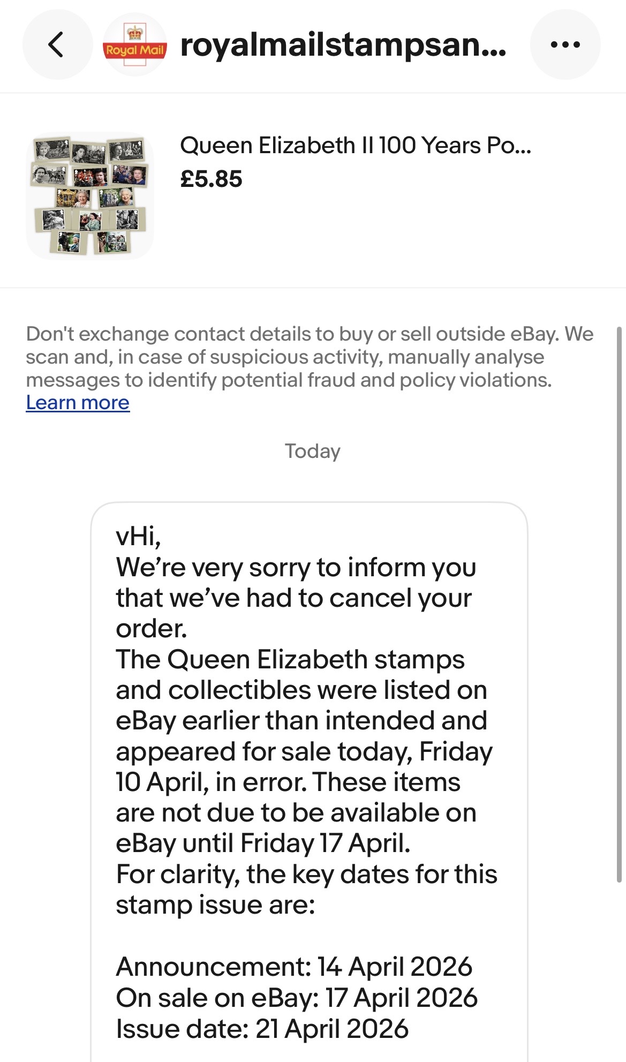Image resolution: width=626 pixels, height=1062 pixels.
Task: Tap the Announcement: 14 April 2026 line
Action: coord(294,967)
